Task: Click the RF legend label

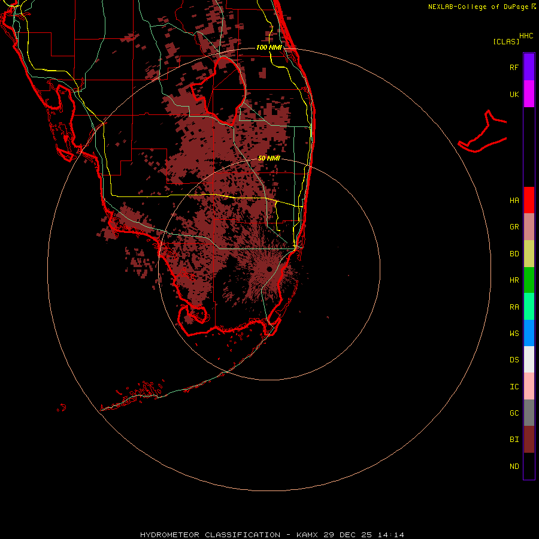Action: click(x=514, y=67)
